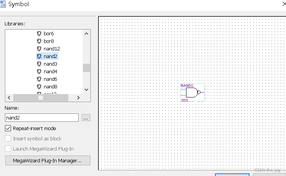Click the library list scroll-left arrow
The image size is (286, 176).
click(9, 97)
